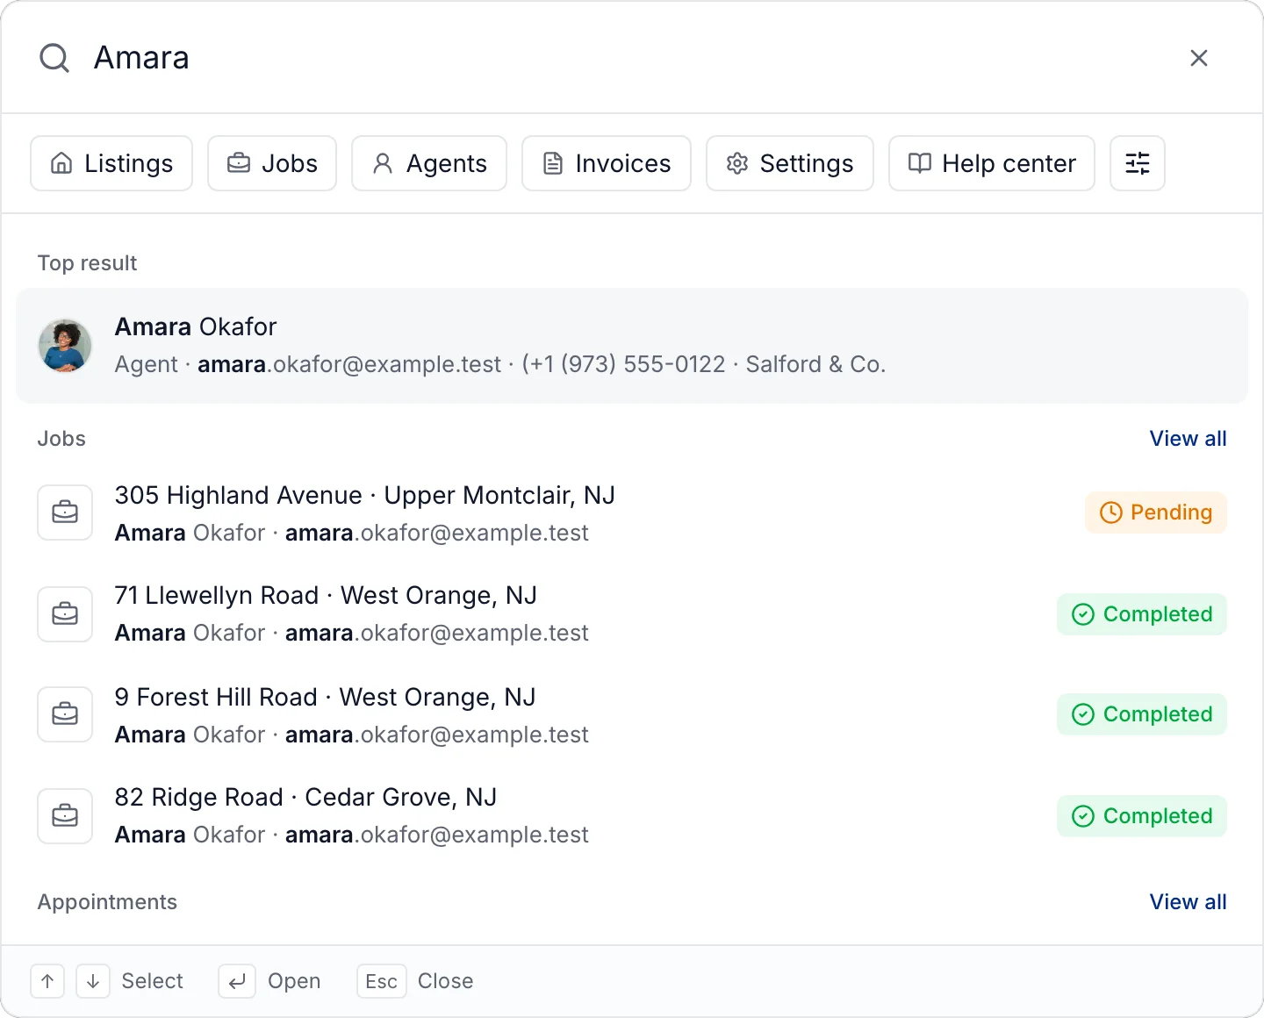Filter results by Invoices

[607, 163]
